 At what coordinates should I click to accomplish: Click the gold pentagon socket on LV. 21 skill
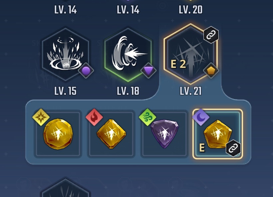[211, 71]
